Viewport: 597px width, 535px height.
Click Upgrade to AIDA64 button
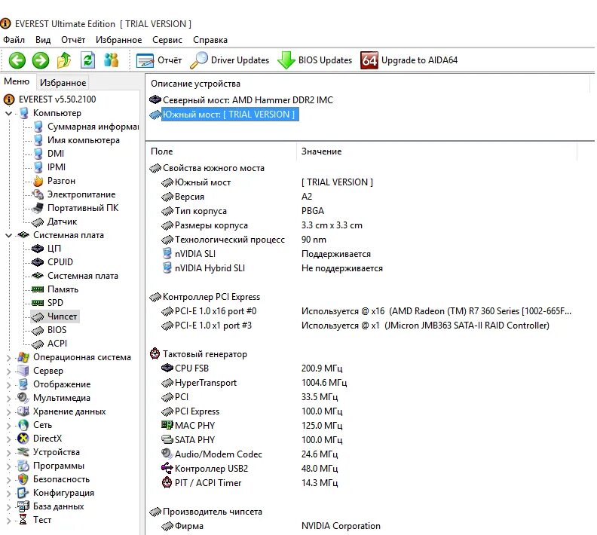coord(409,60)
